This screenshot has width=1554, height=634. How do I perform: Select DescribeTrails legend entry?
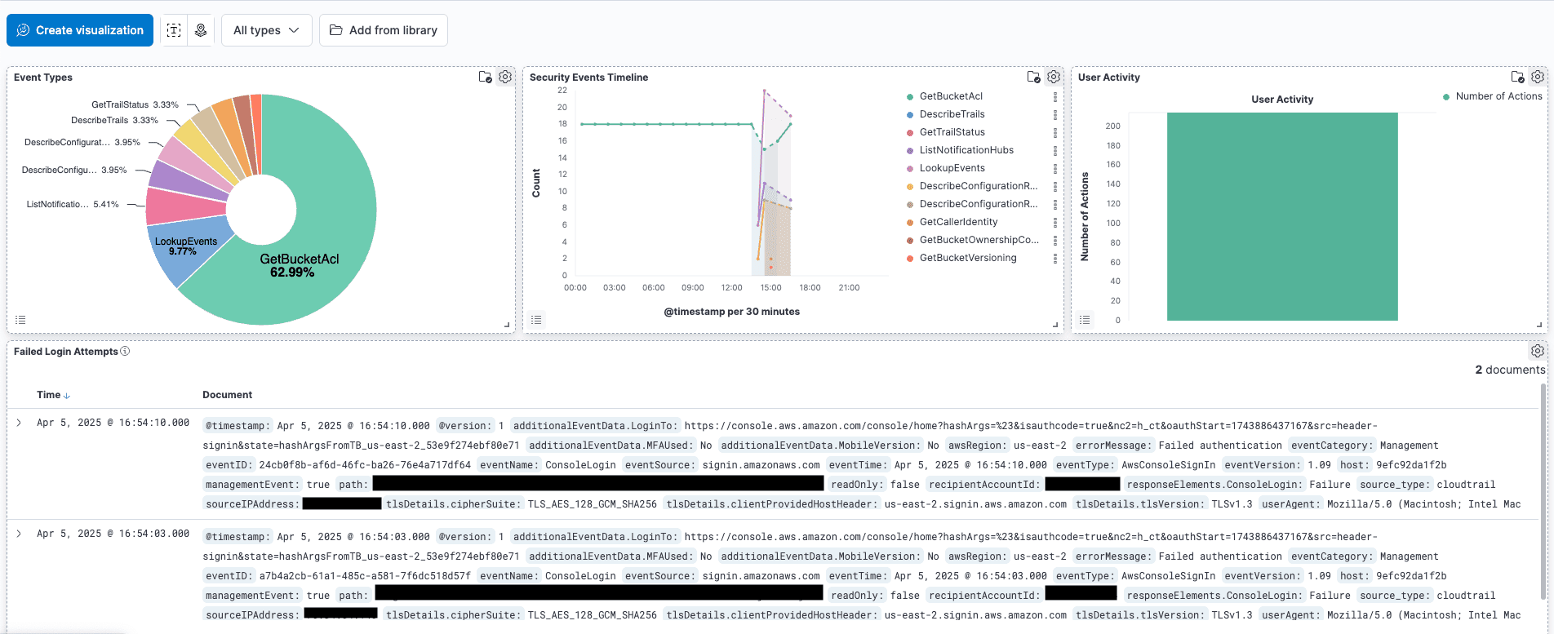[x=952, y=114]
